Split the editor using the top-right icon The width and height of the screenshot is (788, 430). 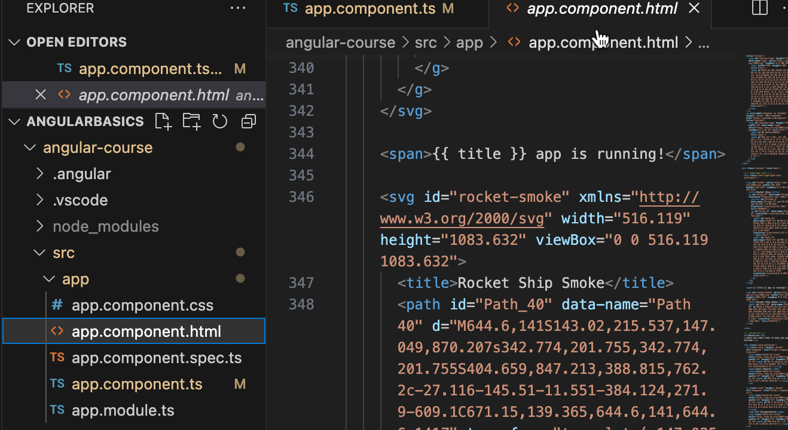coord(759,8)
